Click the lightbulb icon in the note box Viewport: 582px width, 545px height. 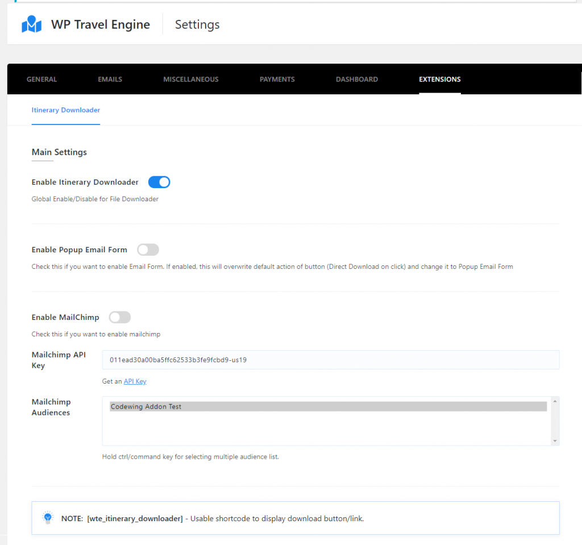pos(48,518)
